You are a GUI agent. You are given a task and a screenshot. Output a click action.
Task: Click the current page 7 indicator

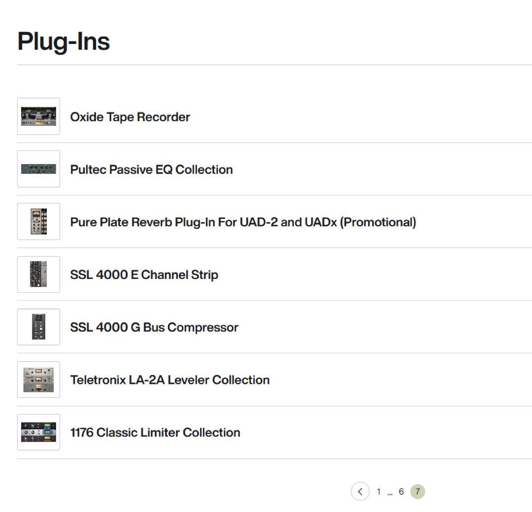(417, 491)
